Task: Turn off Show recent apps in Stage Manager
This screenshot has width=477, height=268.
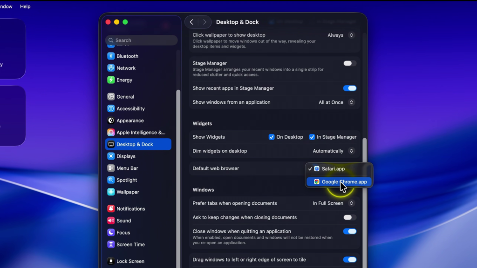Action: (349, 88)
